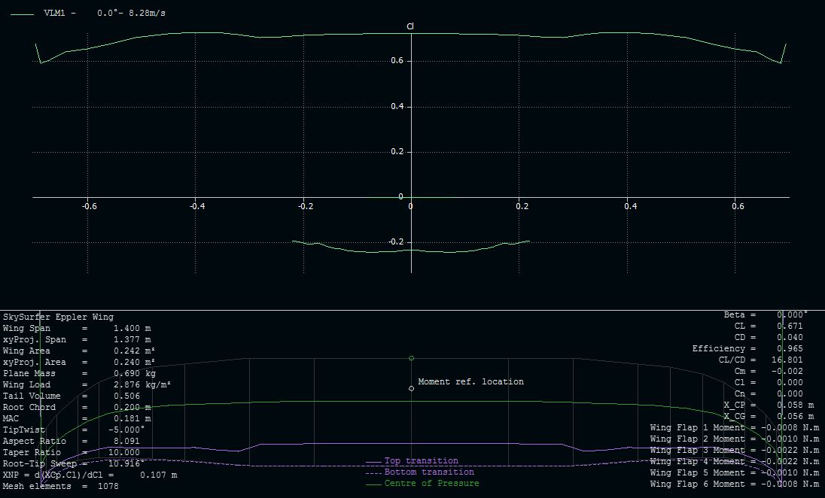Click the Wing Flap 1 Moment readout
The image size is (825, 498).
(734, 427)
